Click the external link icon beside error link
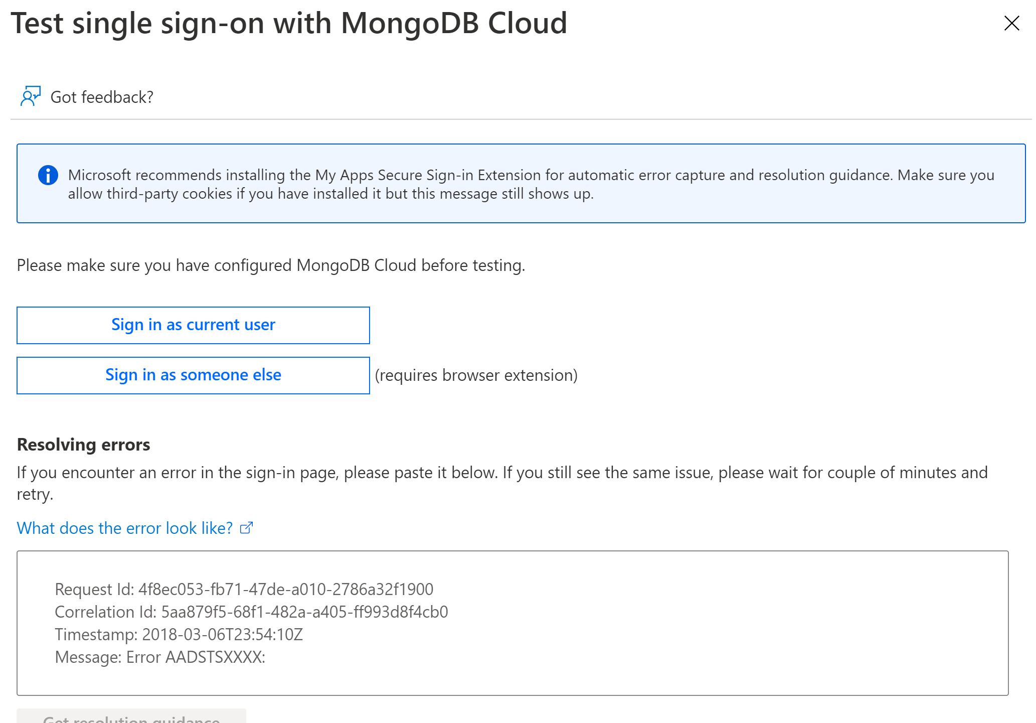This screenshot has height=723, width=1036. pos(246,528)
